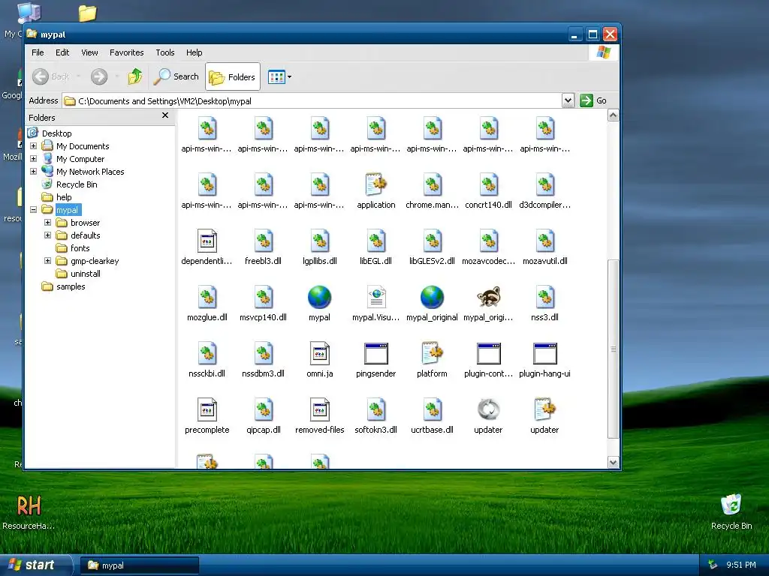Screen dimensions: 769x576
Task: Select lgpllibs.dll file icon
Action: [319, 241]
